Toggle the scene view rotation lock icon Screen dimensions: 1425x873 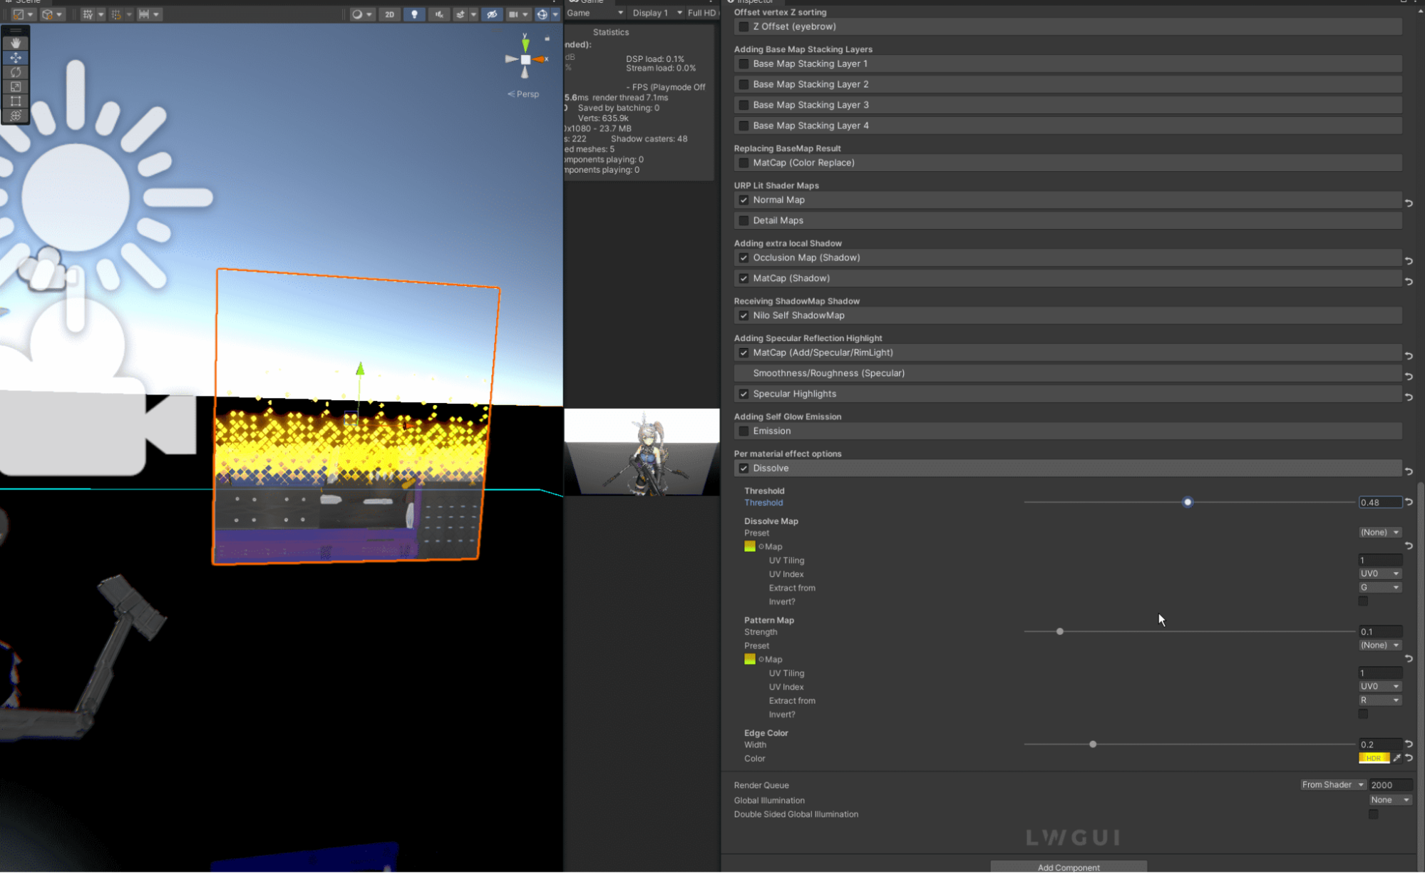pos(547,39)
